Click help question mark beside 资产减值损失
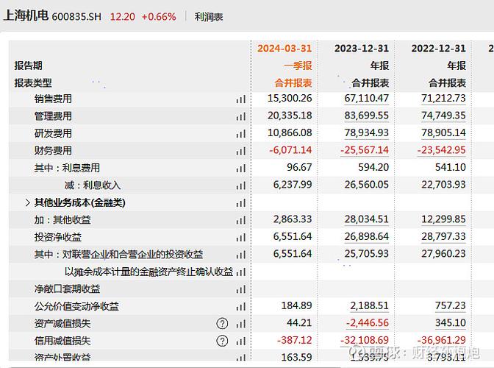 pos(222,324)
